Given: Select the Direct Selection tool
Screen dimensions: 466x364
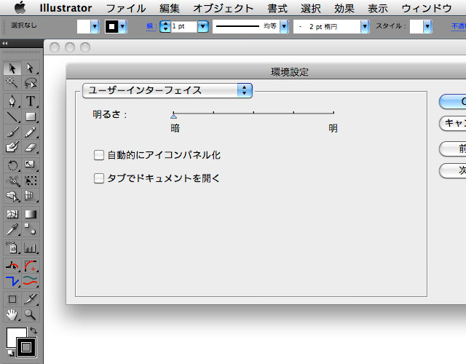Looking at the screenshot, I should pos(31,68).
